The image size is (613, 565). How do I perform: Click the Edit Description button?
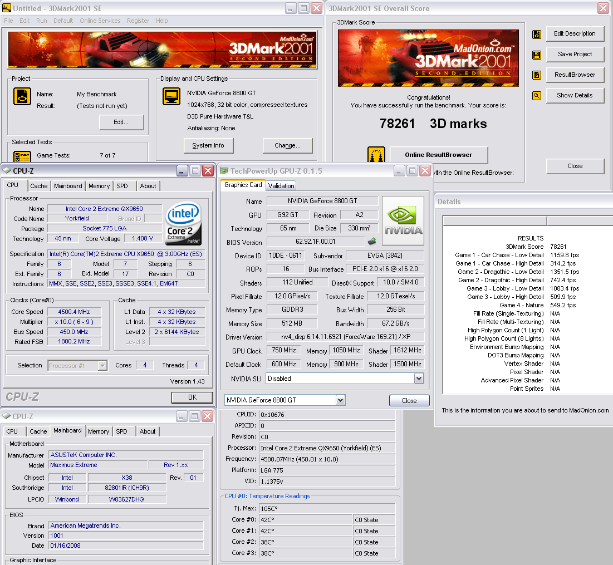click(x=575, y=33)
